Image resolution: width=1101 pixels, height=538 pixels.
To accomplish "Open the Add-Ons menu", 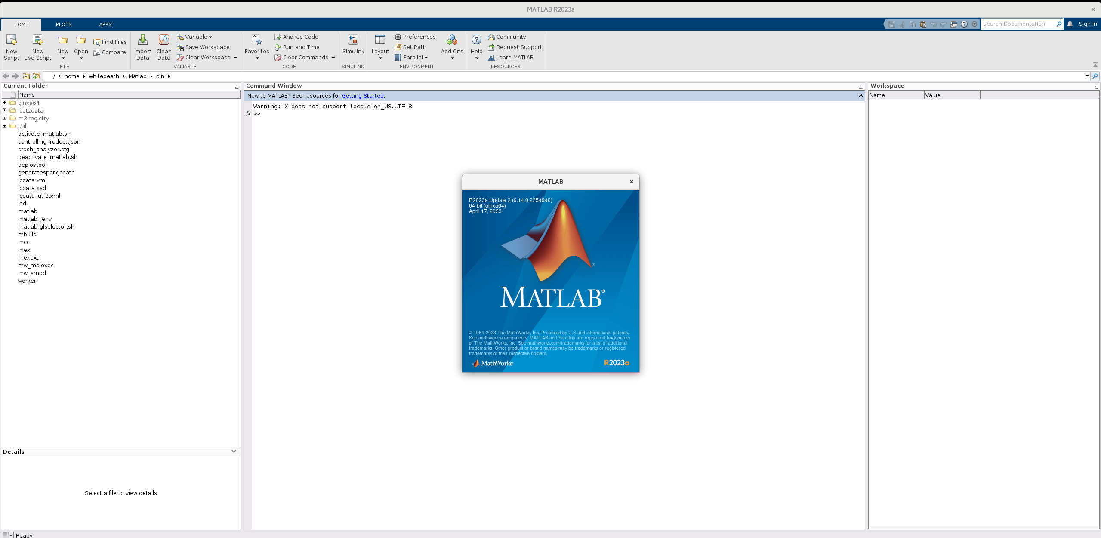I will point(452,47).
